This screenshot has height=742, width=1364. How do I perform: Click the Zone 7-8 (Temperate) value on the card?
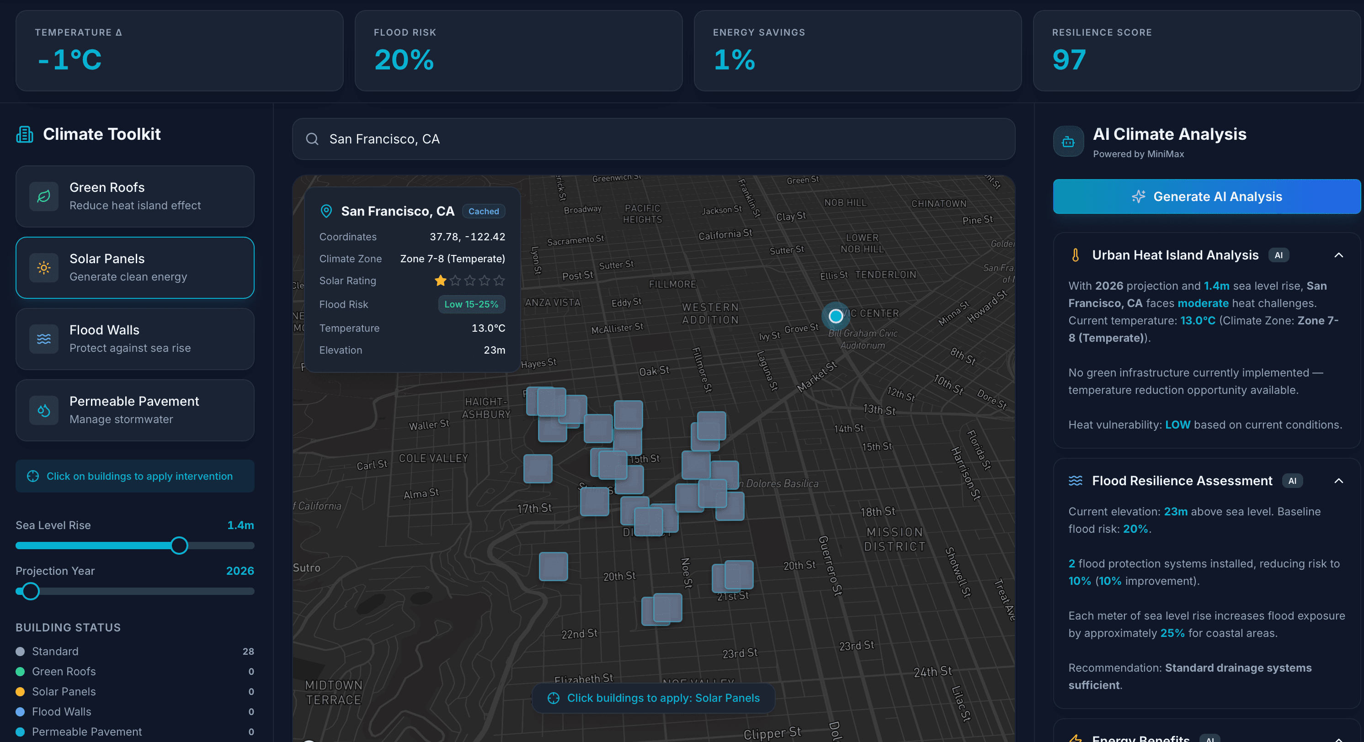[x=452, y=259]
